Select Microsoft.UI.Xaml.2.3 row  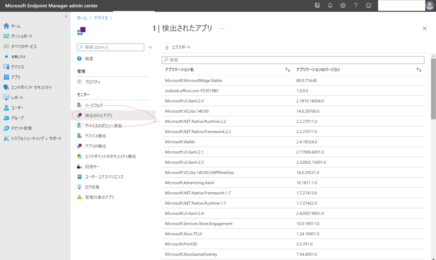[293, 162]
